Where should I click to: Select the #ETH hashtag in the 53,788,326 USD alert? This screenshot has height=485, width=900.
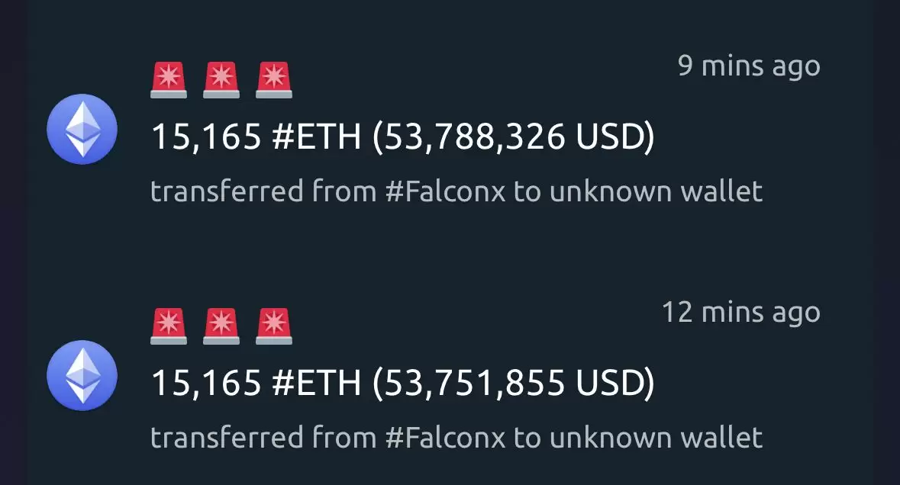(x=317, y=137)
